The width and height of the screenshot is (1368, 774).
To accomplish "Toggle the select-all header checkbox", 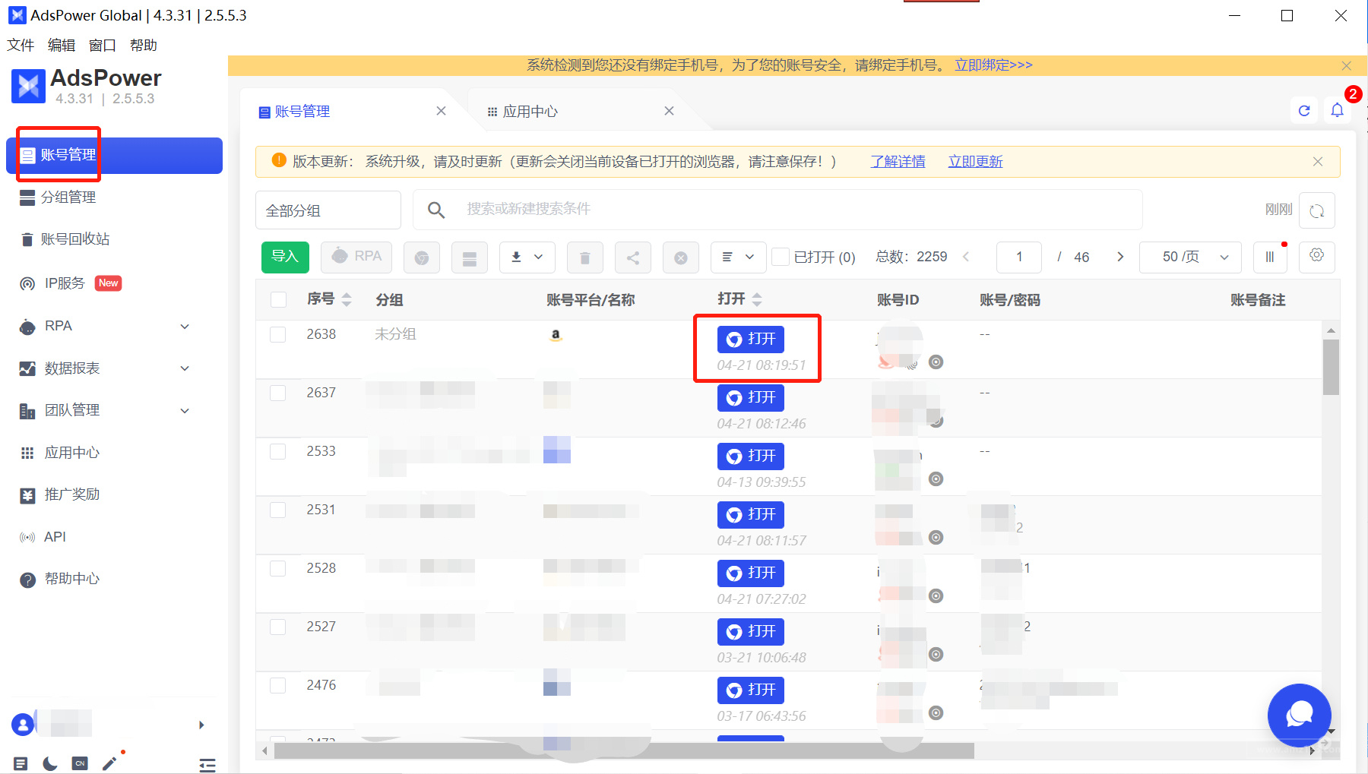I will click(x=278, y=299).
